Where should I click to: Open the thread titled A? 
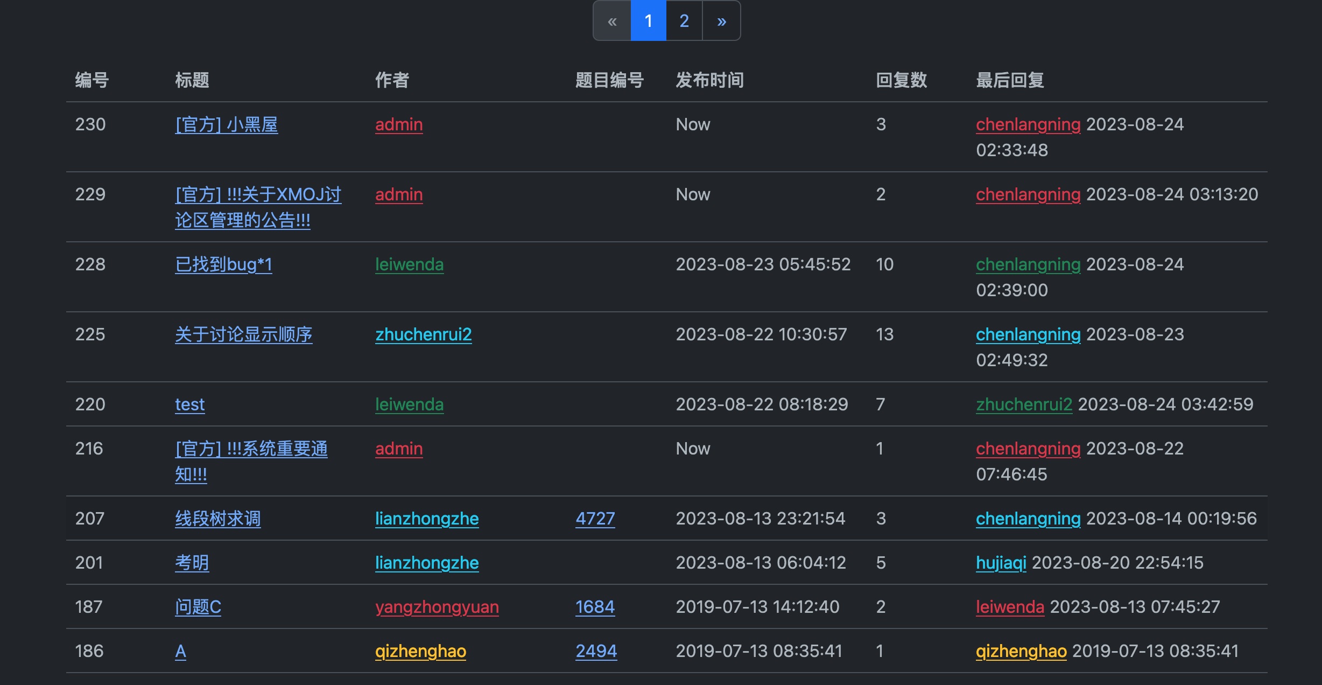tap(181, 651)
